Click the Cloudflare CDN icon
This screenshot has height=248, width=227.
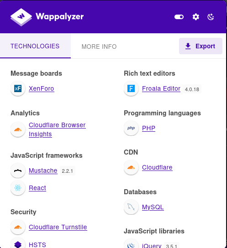click(x=131, y=167)
